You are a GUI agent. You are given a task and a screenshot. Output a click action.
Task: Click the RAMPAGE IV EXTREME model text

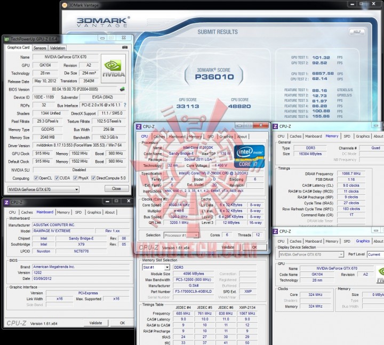click(52, 231)
